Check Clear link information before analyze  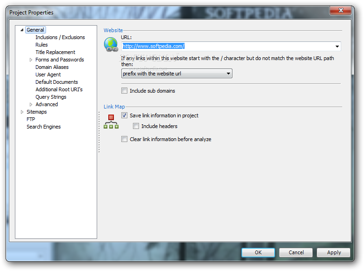pos(125,139)
